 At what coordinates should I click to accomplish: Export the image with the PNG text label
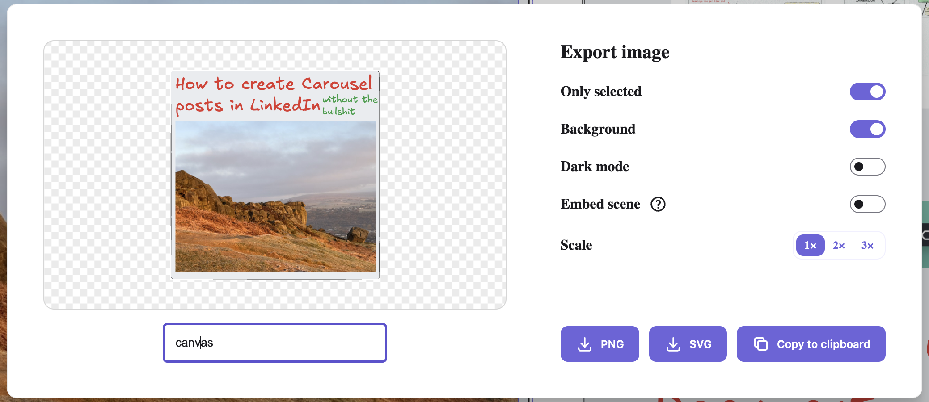pyautogui.click(x=612, y=344)
